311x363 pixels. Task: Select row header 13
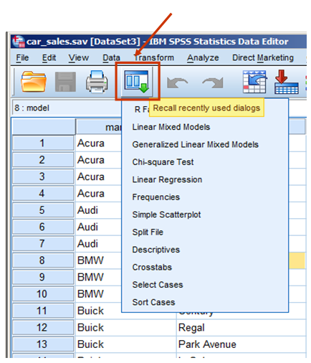click(43, 344)
